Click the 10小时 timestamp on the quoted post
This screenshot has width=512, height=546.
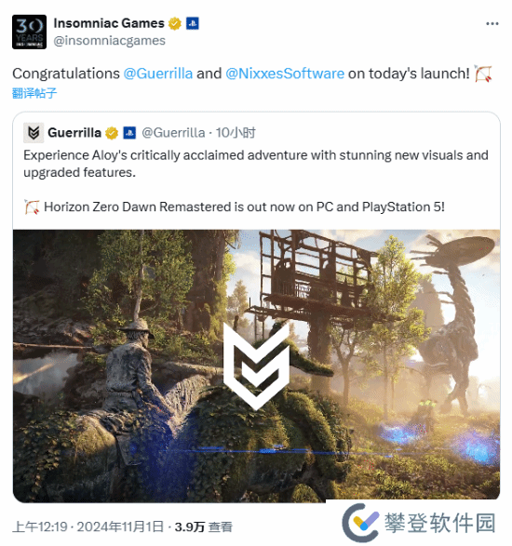(236, 133)
